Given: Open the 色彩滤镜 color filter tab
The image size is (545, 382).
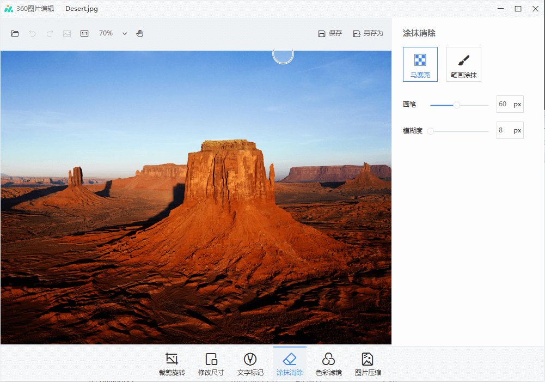Looking at the screenshot, I should point(329,364).
